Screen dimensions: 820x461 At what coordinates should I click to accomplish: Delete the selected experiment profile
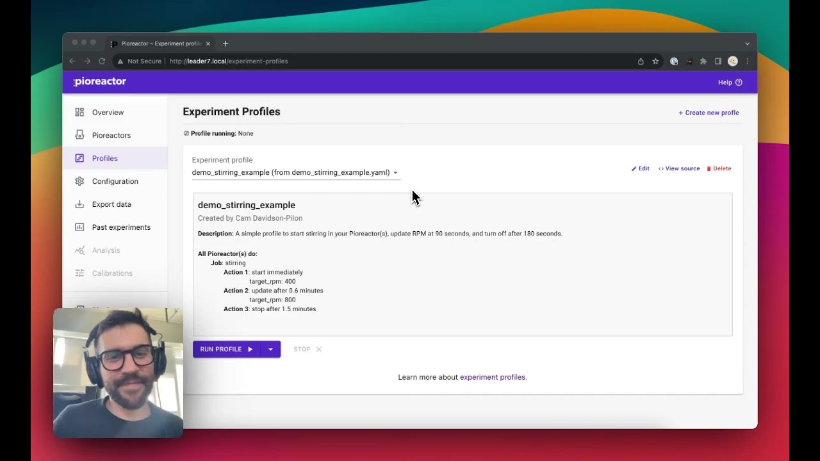click(719, 168)
